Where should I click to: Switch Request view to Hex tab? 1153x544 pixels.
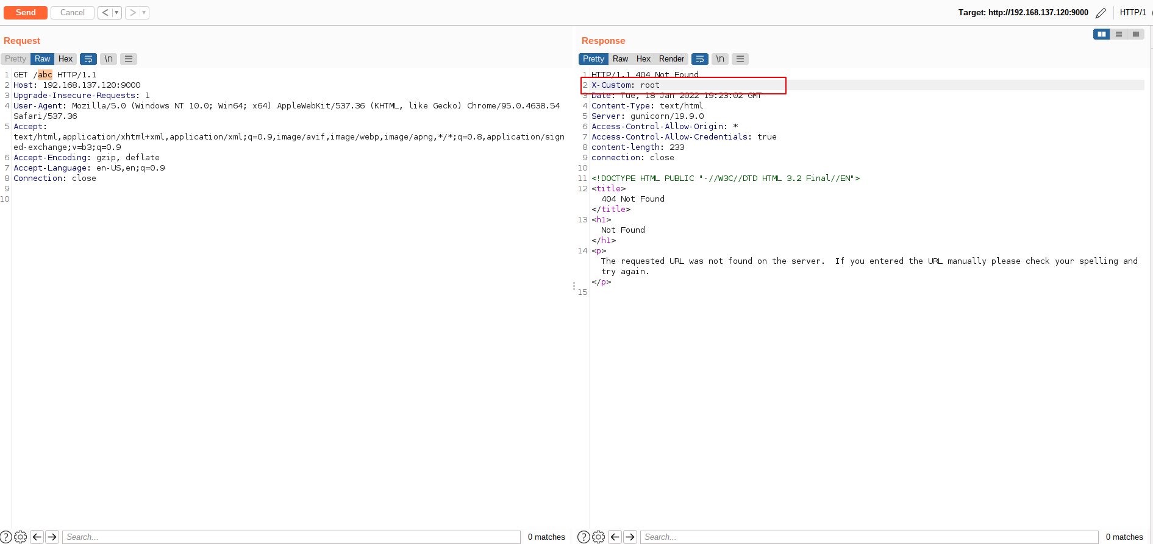[65, 59]
